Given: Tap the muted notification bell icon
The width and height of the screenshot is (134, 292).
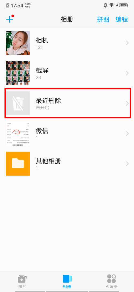Looking at the screenshot, I should (x=105, y=5).
